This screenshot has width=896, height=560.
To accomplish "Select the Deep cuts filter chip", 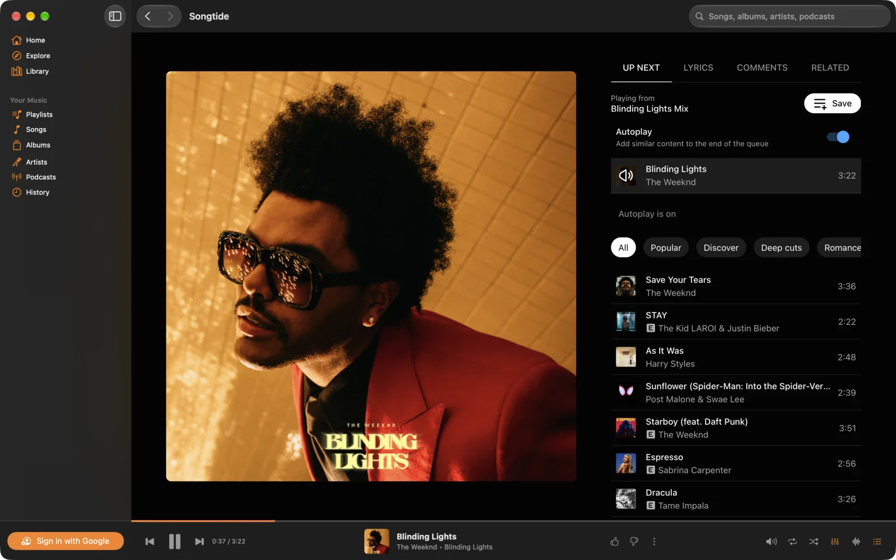I will coord(781,248).
